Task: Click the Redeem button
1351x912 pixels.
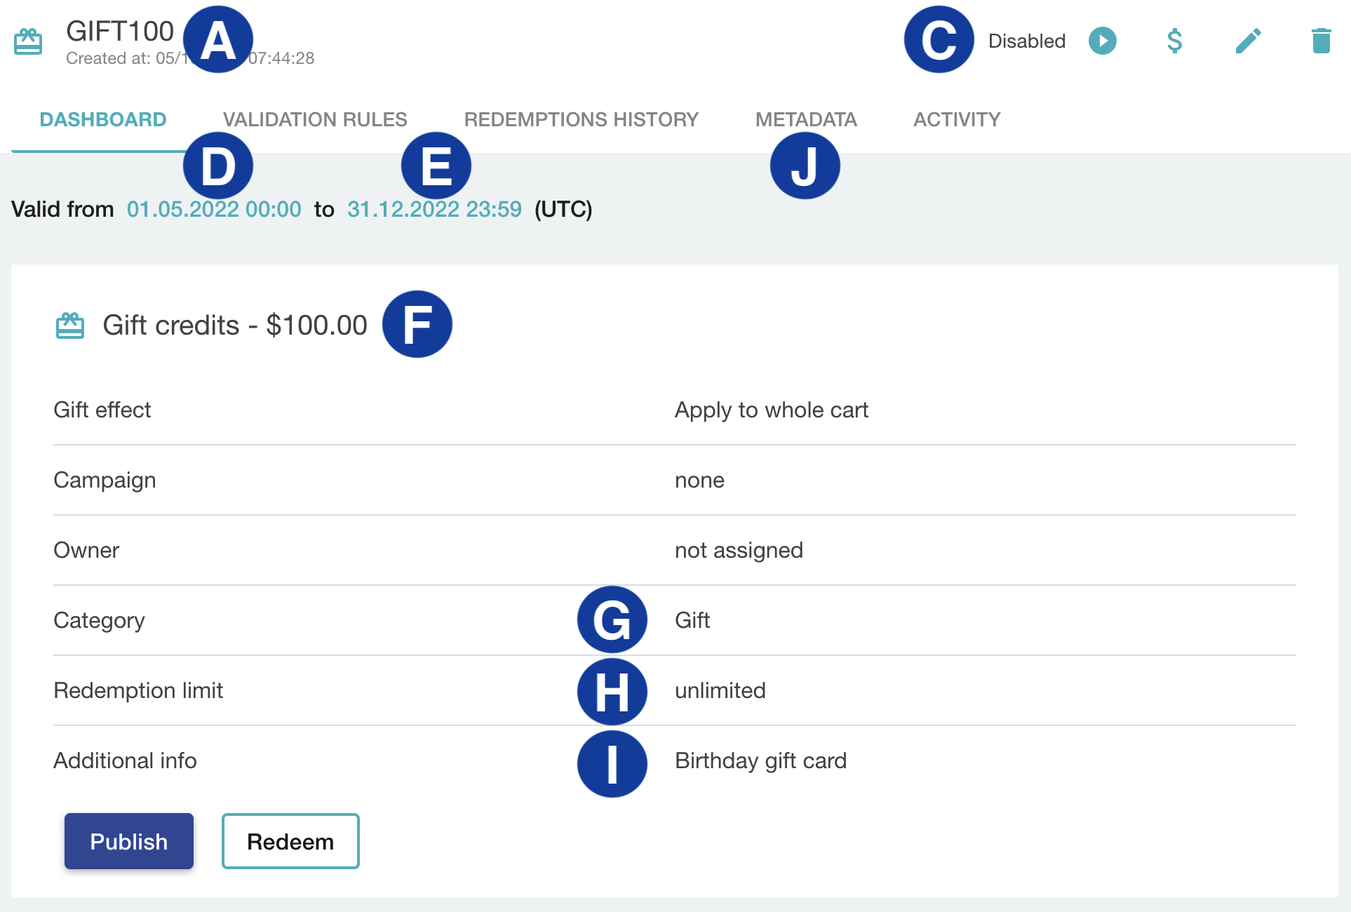Action: pyautogui.click(x=290, y=841)
